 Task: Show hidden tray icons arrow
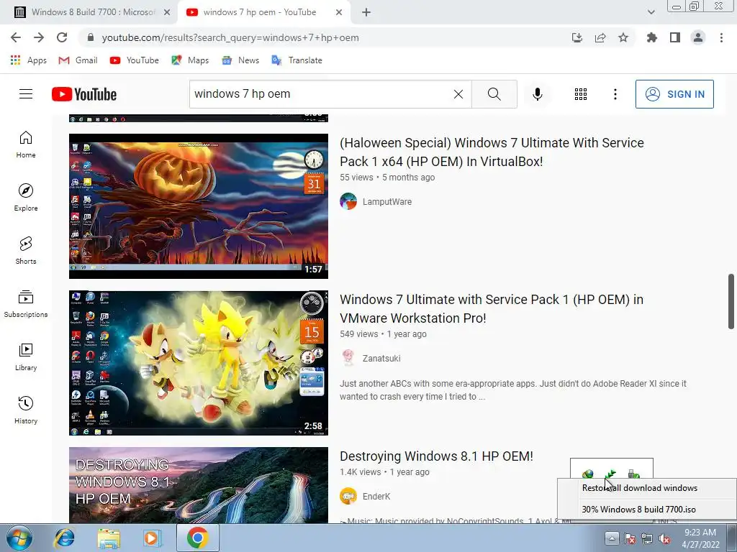click(x=612, y=538)
